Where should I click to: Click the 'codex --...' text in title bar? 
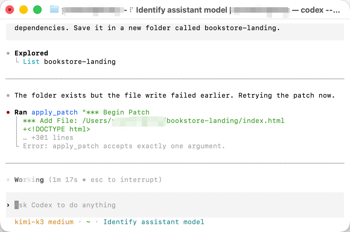pyautogui.click(x=320, y=10)
